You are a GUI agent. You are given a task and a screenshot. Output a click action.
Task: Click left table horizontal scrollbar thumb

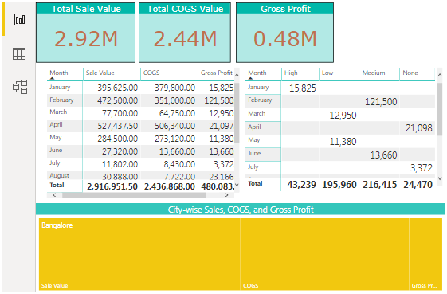coord(134,195)
